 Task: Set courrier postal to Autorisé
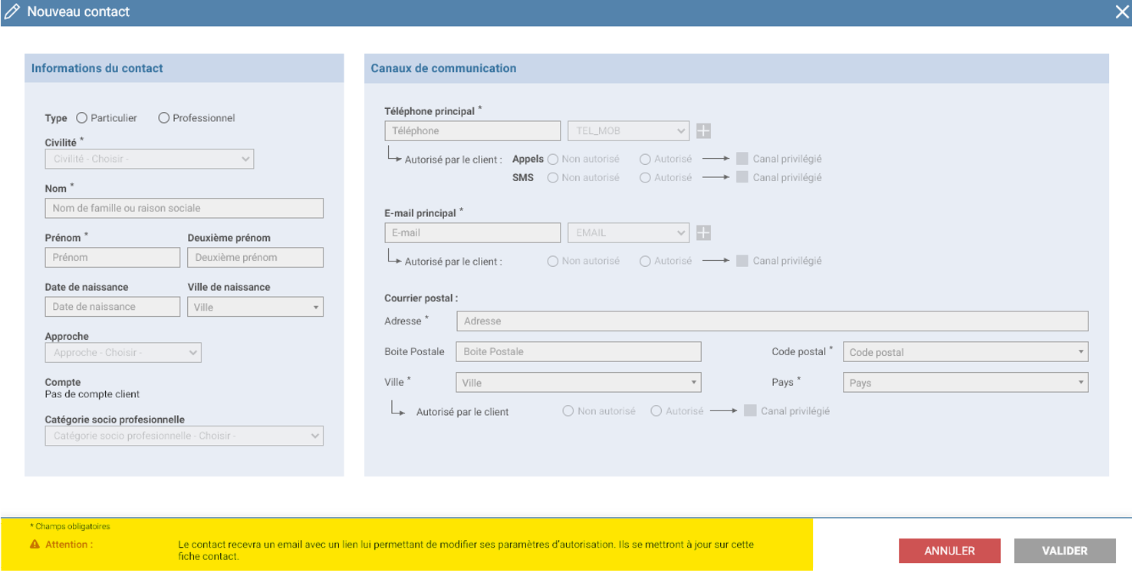pos(656,411)
